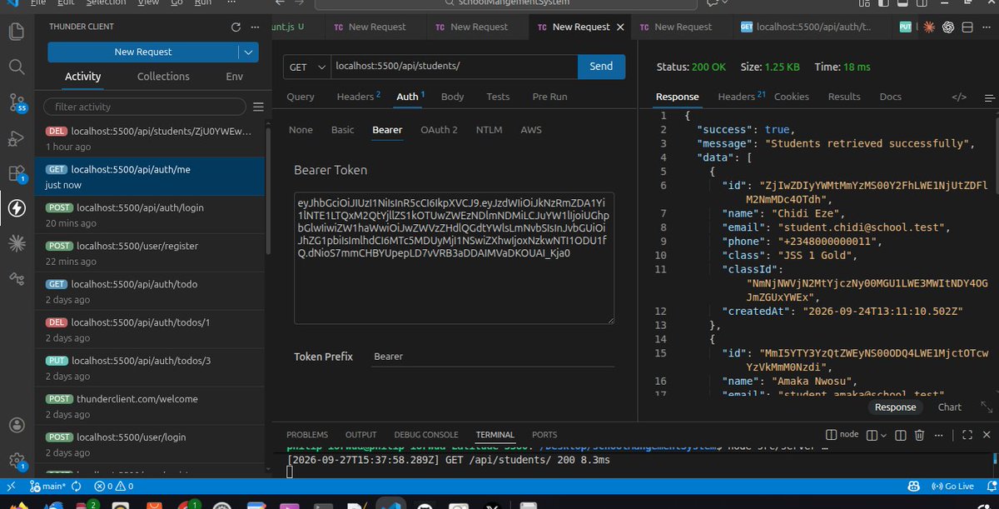Open the request Tests tab

pos(498,97)
